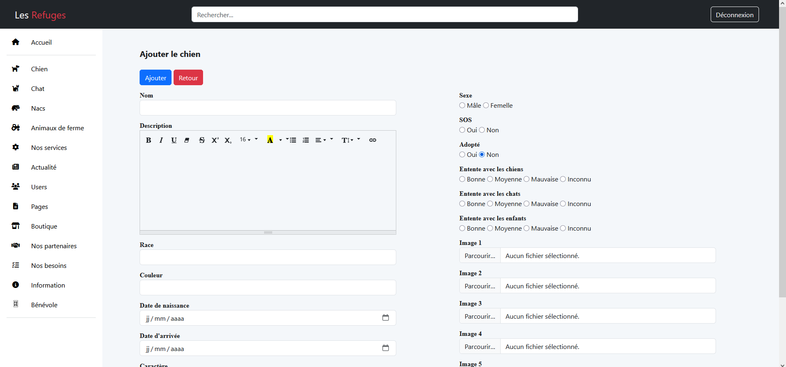The image size is (786, 367).
Task: Focus the Rechercher search field
Action: [384, 15]
